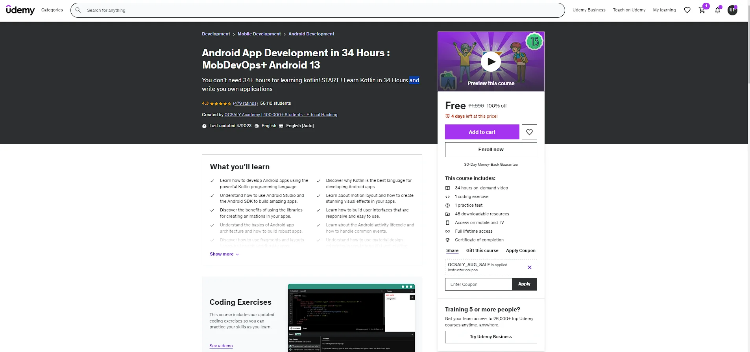
Task: Navigate to Android Development breadcrumb
Action: [x=311, y=34]
